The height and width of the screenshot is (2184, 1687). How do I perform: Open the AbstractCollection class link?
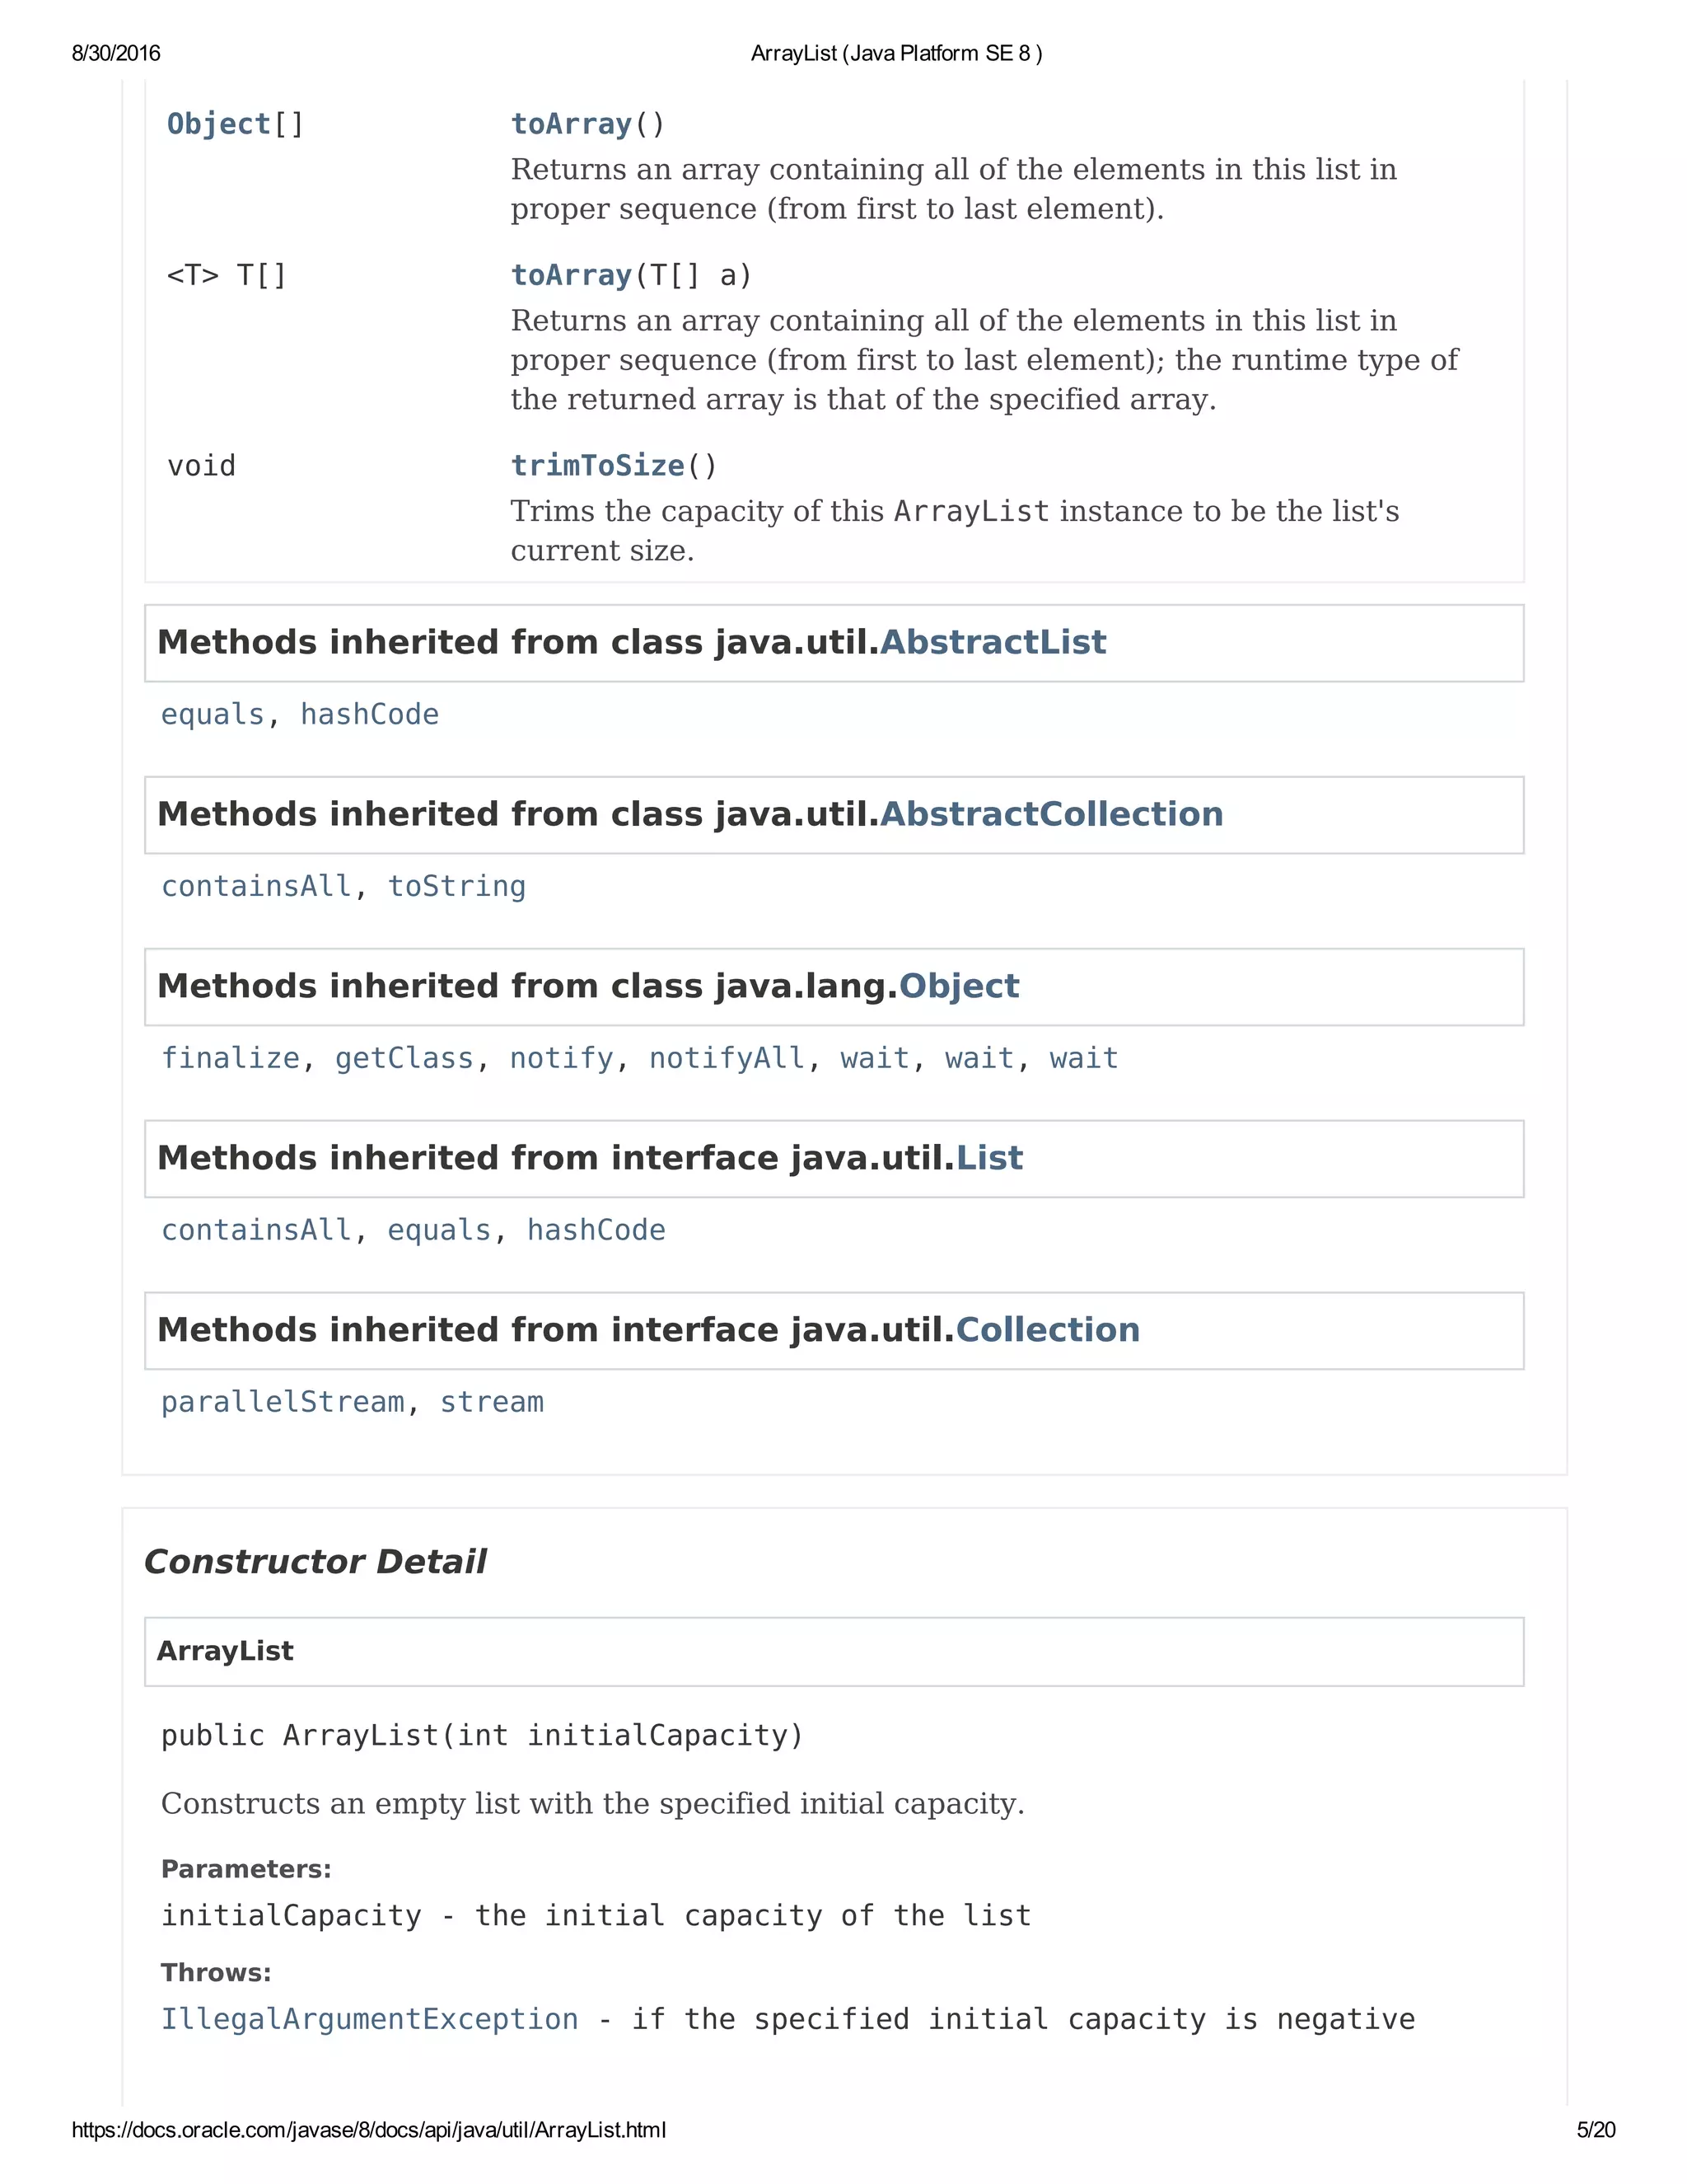coord(1050,814)
